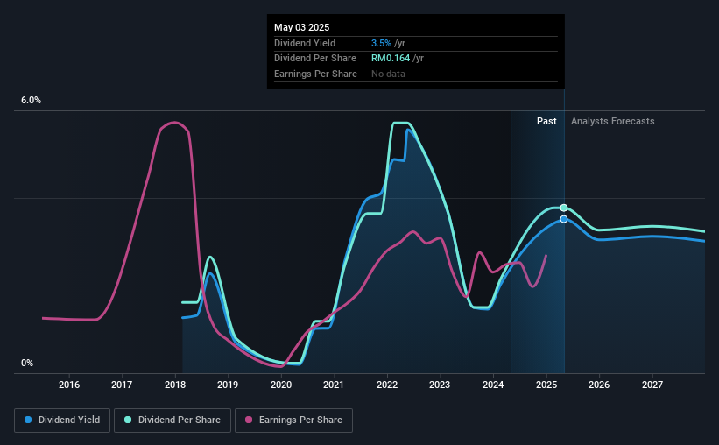This screenshot has height=445, width=719.
Task: Click the RM0.164 dividend per share value
Action: tap(391, 59)
